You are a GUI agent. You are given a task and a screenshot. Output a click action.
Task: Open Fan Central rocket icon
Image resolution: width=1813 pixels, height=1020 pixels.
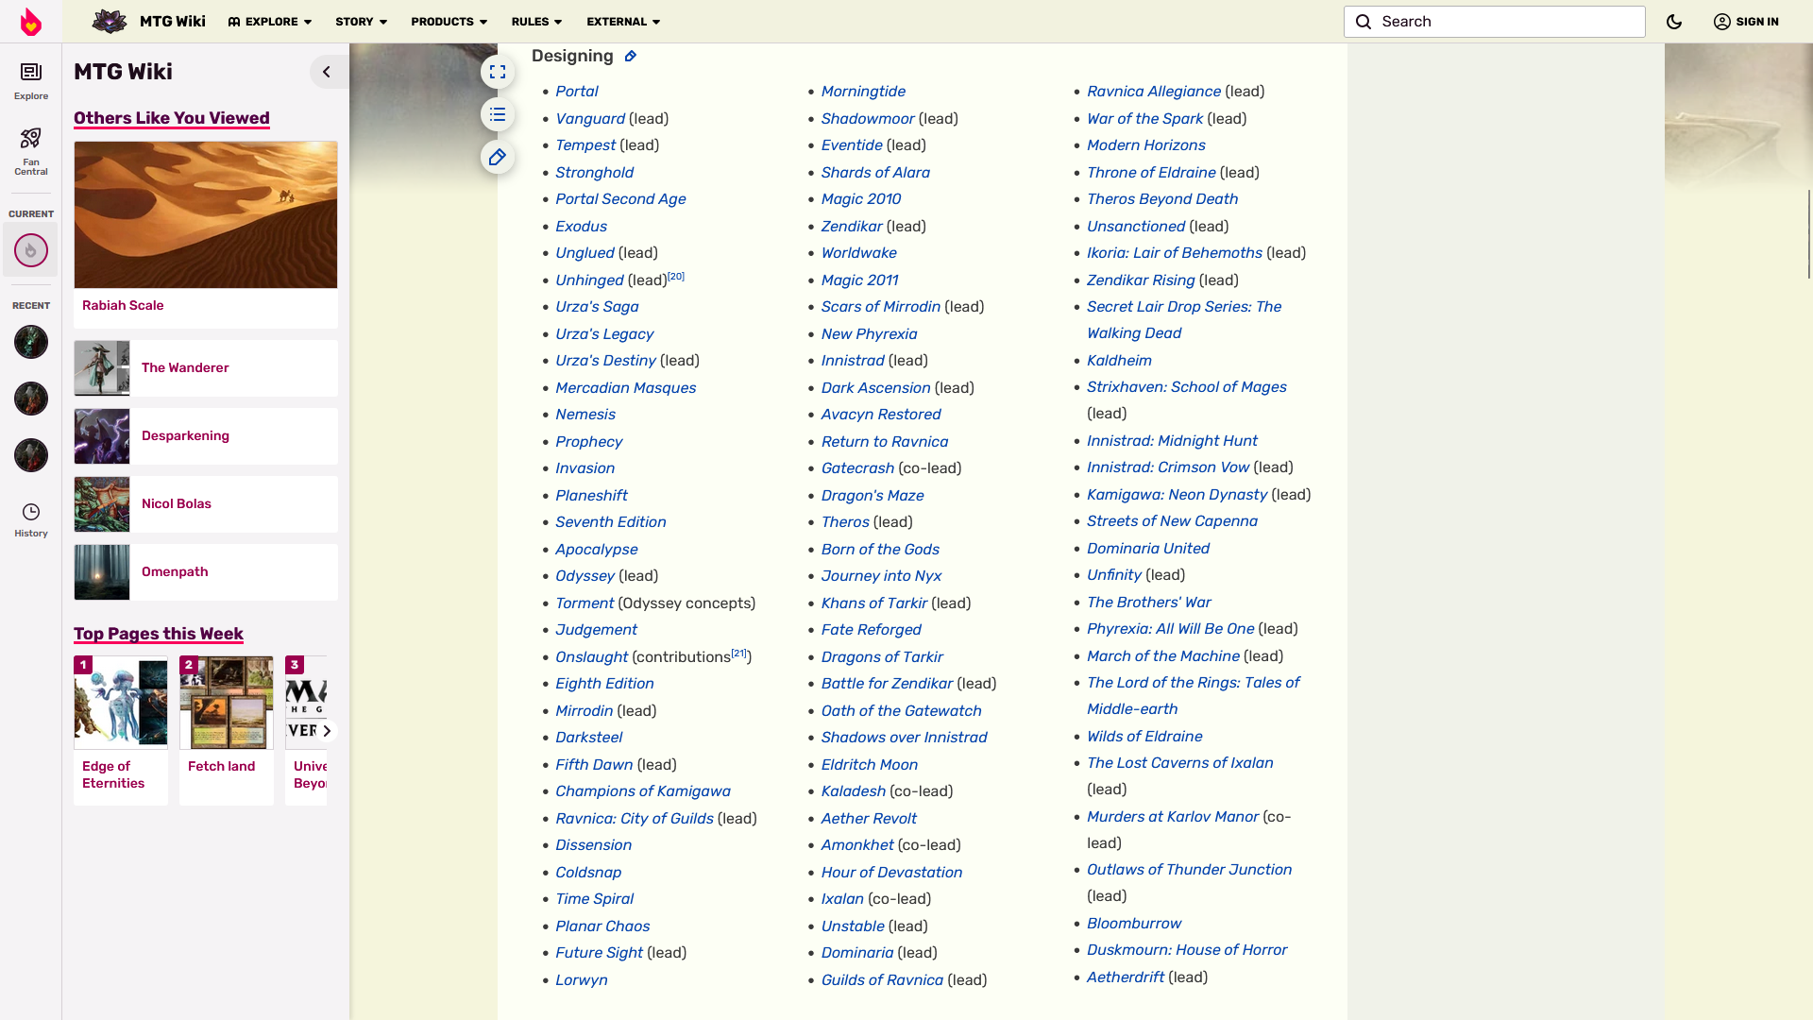point(31,151)
